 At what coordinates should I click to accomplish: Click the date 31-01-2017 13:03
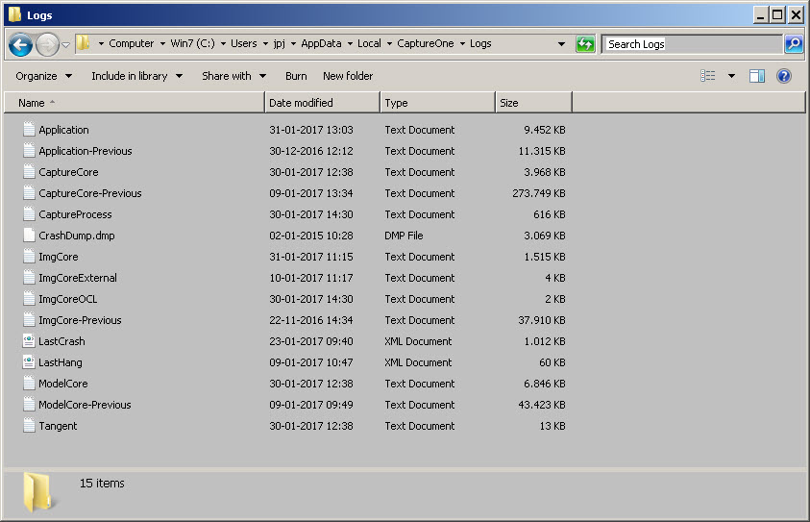click(311, 130)
